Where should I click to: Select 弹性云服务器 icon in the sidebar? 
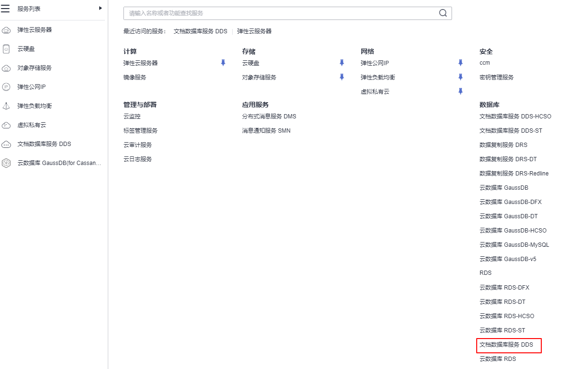tap(6, 29)
